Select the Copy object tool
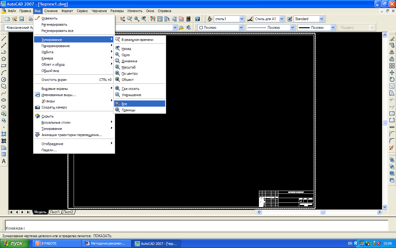The width and height of the screenshot is (396, 248). coord(392,45)
